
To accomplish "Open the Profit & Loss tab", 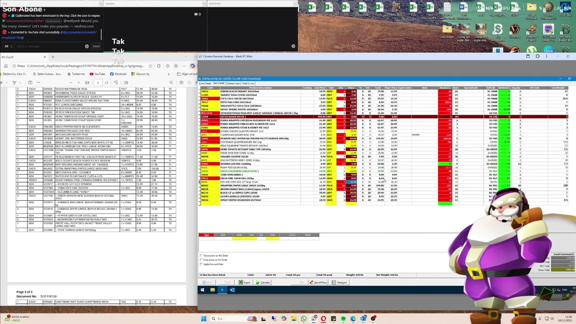I will 248,83.
